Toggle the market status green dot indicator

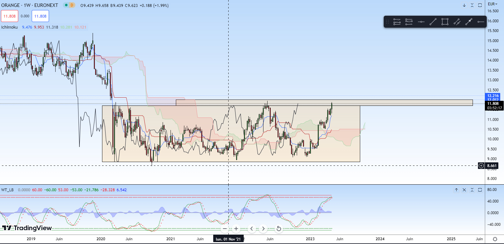pos(66,5)
